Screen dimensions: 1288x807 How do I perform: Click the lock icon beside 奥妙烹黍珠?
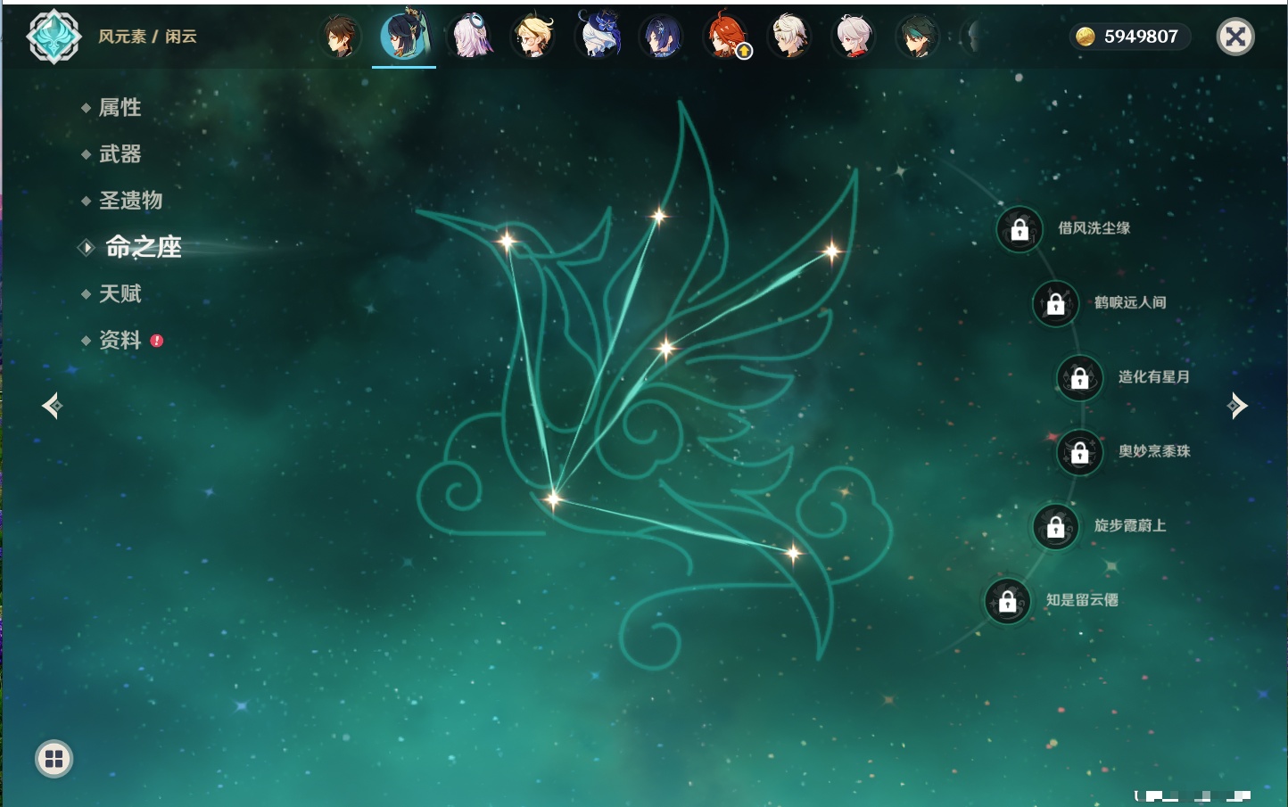click(1079, 452)
